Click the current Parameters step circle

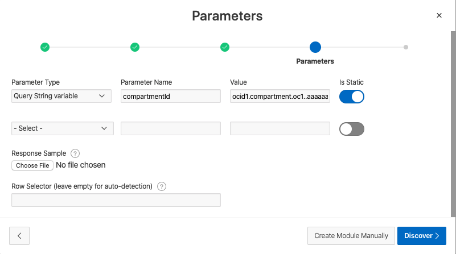(315, 47)
